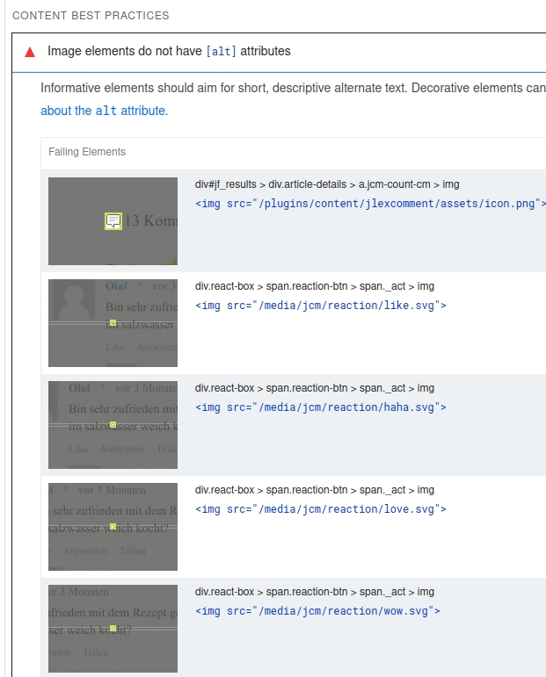546x677 pixels.
Task: Click the icon.png img src code snippet
Action: [x=369, y=204]
